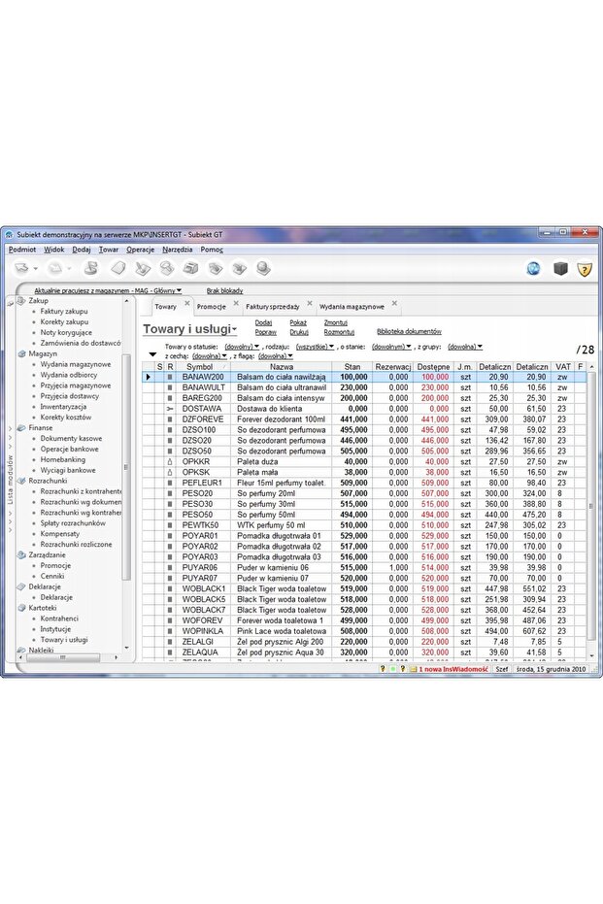Screen dimensions: 603x904
Task: Click the Finanse module icon in sidebar
Action: [x=22, y=427]
